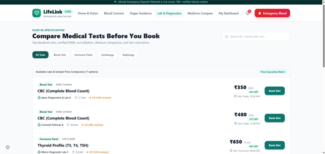Click the ₹650 price
The width and height of the screenshot is (325, 154).
[x=236, y=142]
